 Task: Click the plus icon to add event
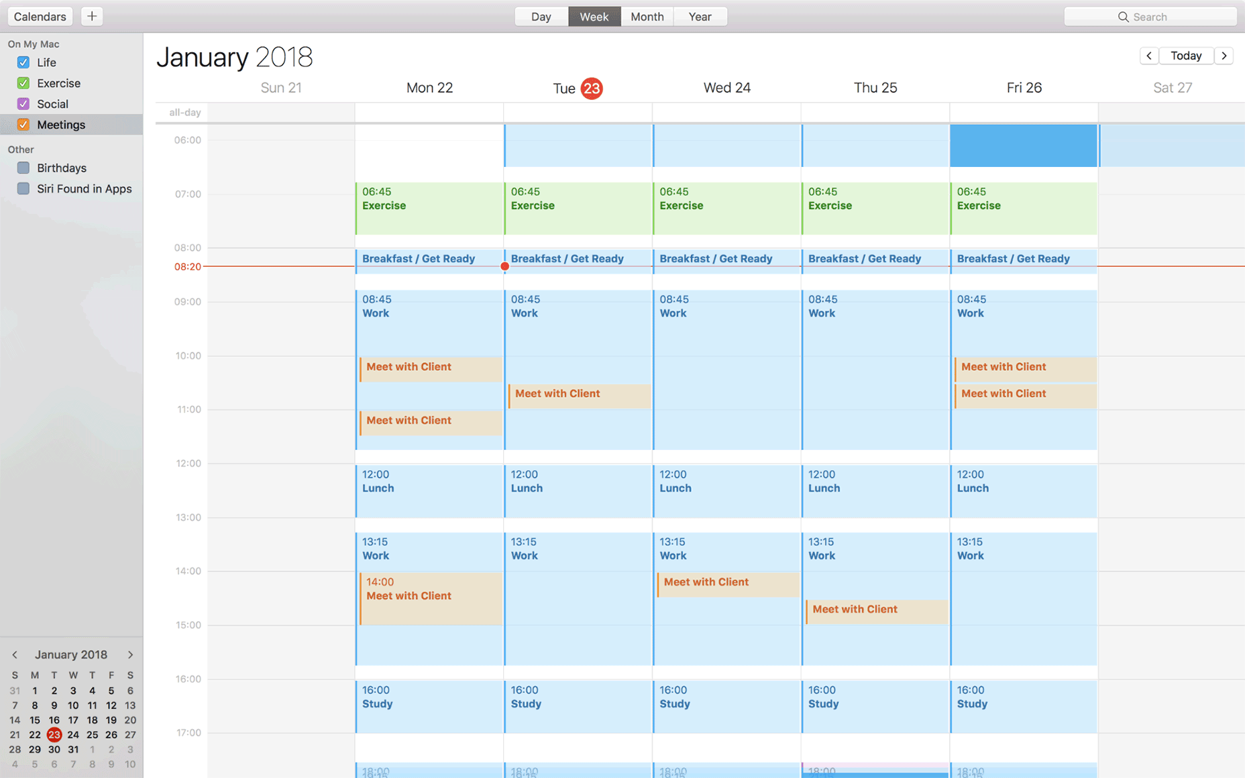[92, 16]
